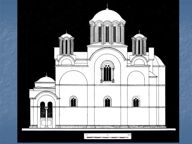Select the left blind arch on facade
The height and width of the screenshot is (144, 192).
point(73,78)
